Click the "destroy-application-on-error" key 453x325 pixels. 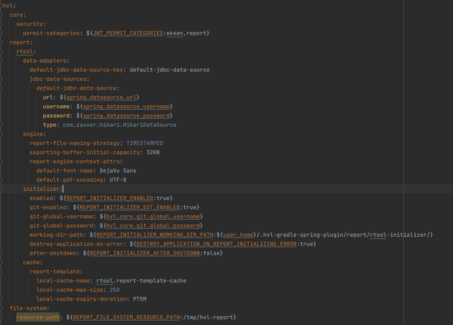pos(76,244)
